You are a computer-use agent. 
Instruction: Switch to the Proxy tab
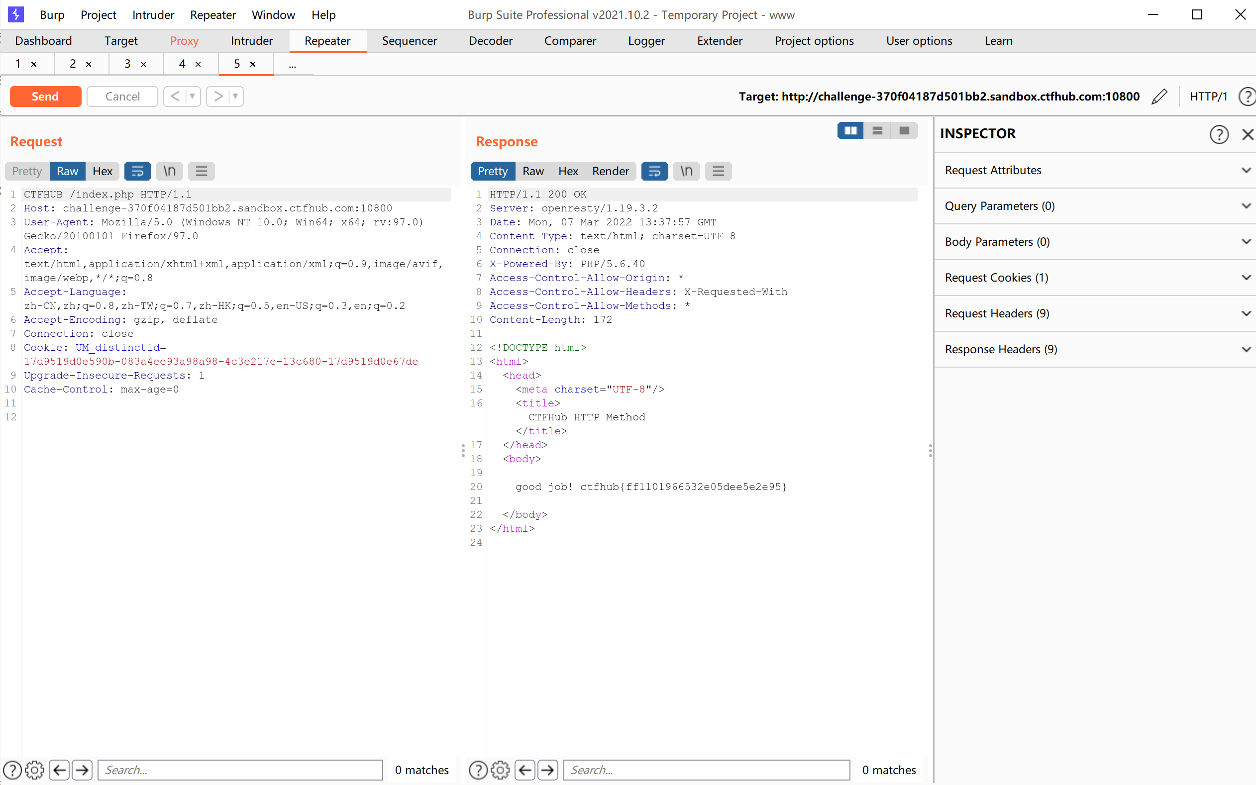click(184, 41)
